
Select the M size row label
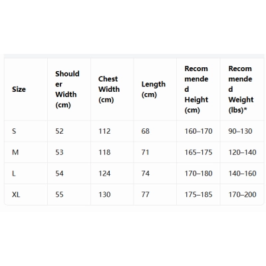pyautogui.click(x=15, y=152)
